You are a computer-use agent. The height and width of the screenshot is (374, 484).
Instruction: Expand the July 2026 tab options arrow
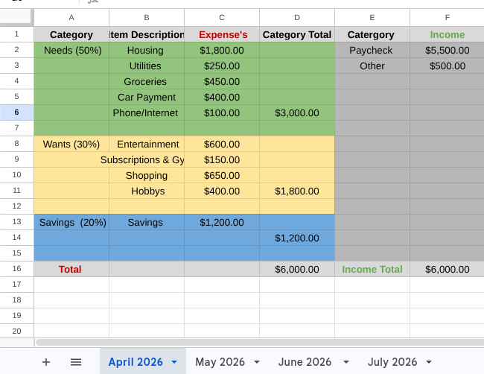click(429, 362)
